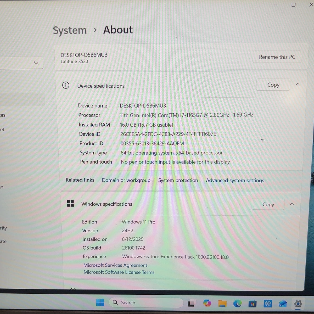314x314 pixels.
Task: Open Task View from the taskbar
Action: (191, 303)
